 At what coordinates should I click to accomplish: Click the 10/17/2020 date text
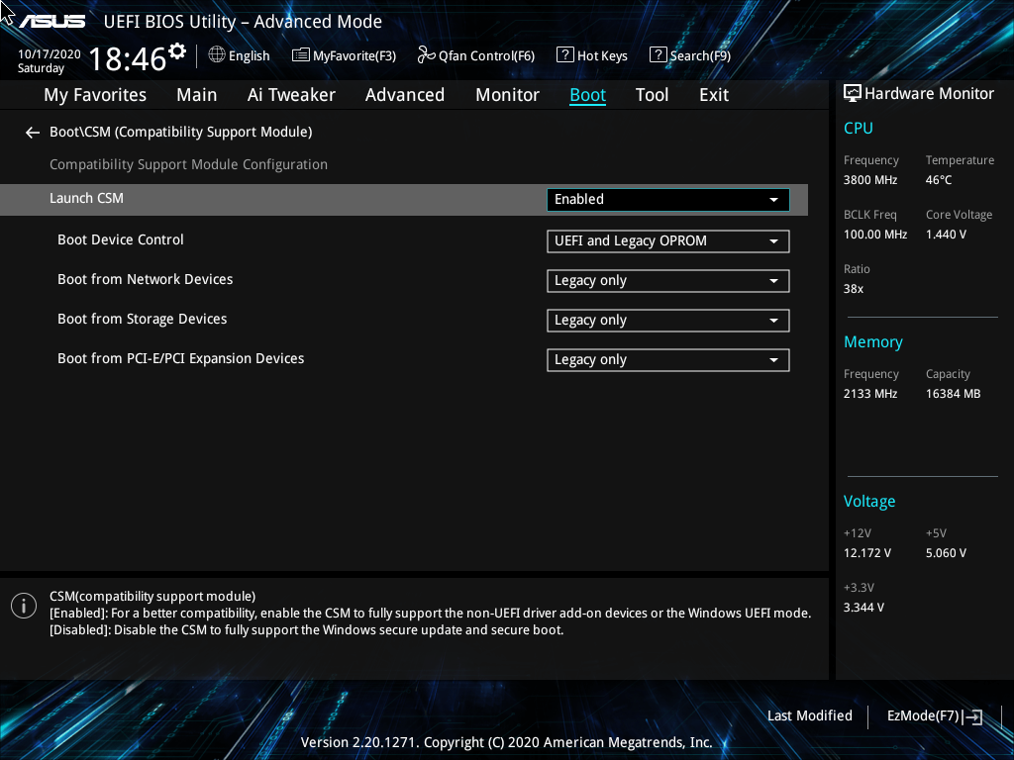pyautogui.click(x=50, y=54)
